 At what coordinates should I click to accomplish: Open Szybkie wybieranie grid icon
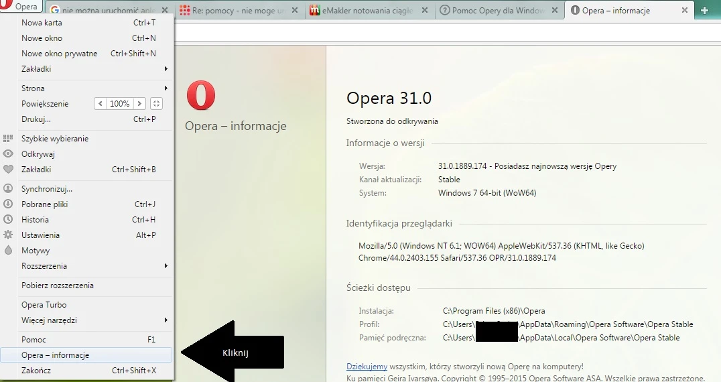[x=8, y=138]
